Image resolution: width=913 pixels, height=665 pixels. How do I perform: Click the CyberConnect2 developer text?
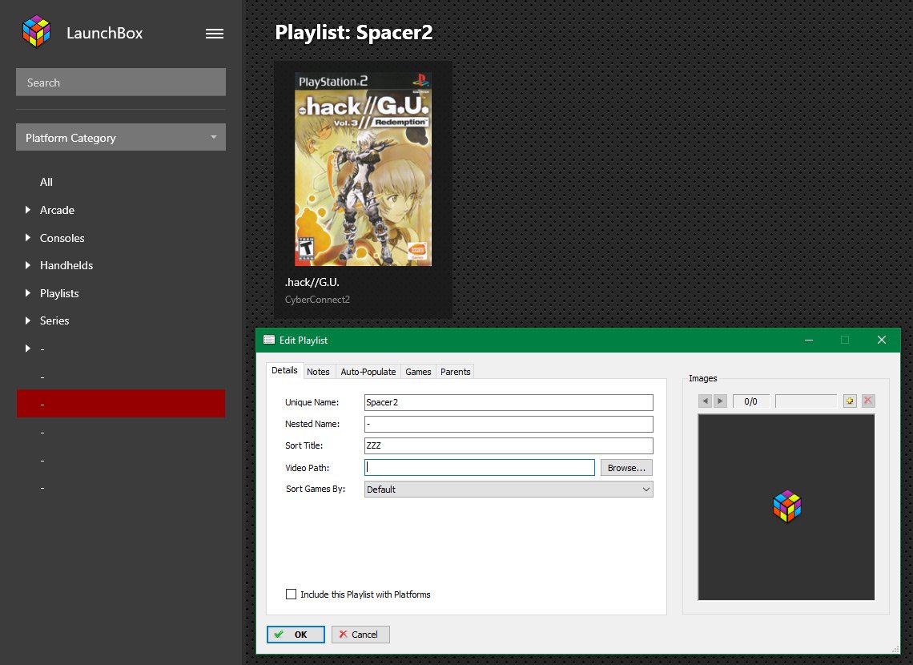pyautogui.click(x=317, y=300)
